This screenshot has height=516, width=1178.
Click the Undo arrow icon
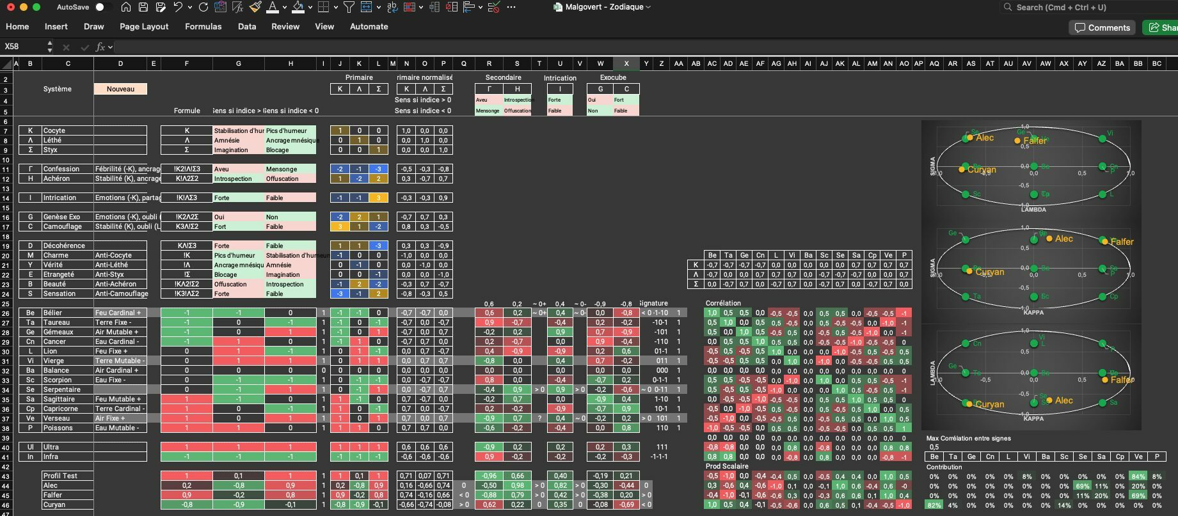178,7
